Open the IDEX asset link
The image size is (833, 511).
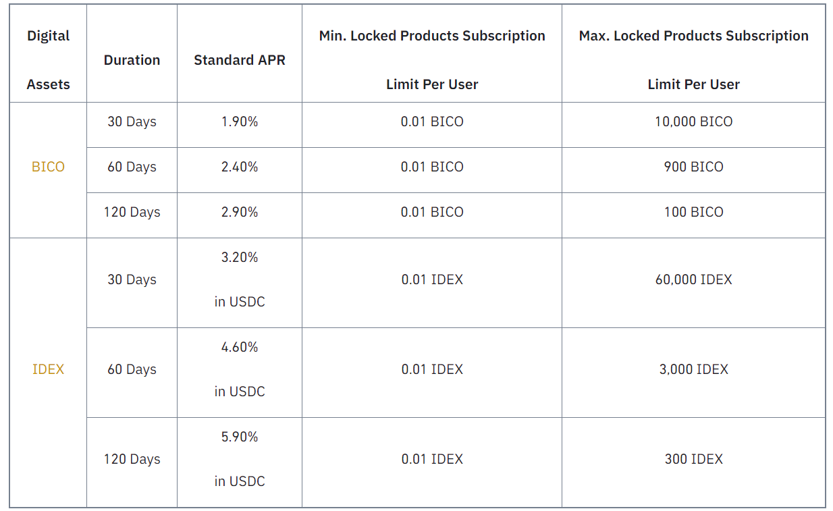[48, 369]
